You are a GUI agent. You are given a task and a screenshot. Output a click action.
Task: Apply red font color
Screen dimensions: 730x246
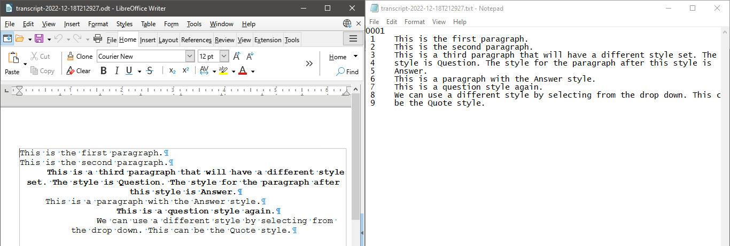click(243, 71)
